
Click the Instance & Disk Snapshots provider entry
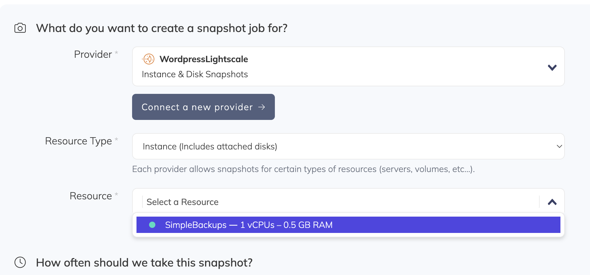coord(195,74)
